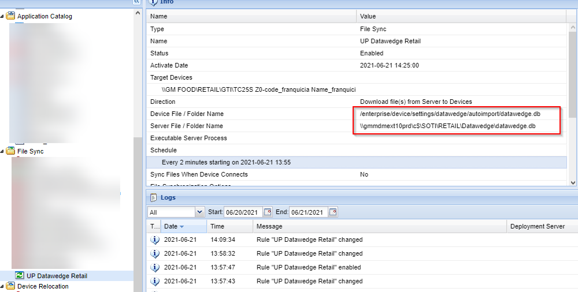Open the Start date calendar picker
This screenshot has width=578, height=292.
coord(268,212)
